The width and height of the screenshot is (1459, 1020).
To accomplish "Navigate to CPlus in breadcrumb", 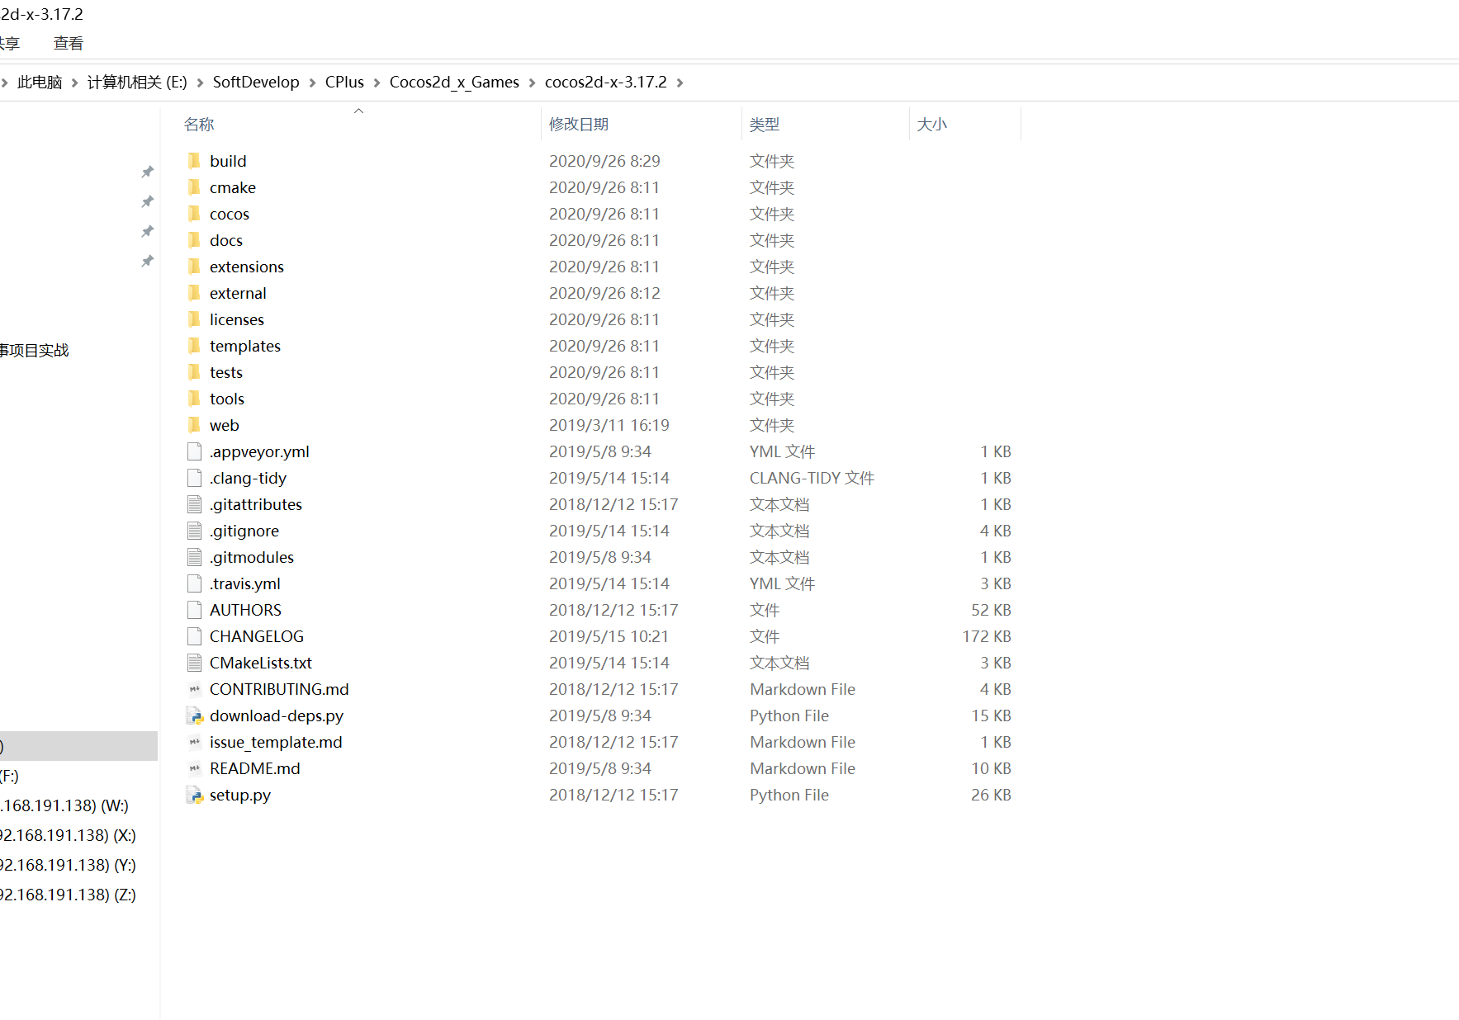I will click(344, 82).
